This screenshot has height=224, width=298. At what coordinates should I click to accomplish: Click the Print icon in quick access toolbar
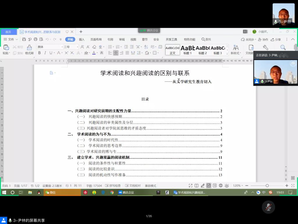tap(35, 39)
